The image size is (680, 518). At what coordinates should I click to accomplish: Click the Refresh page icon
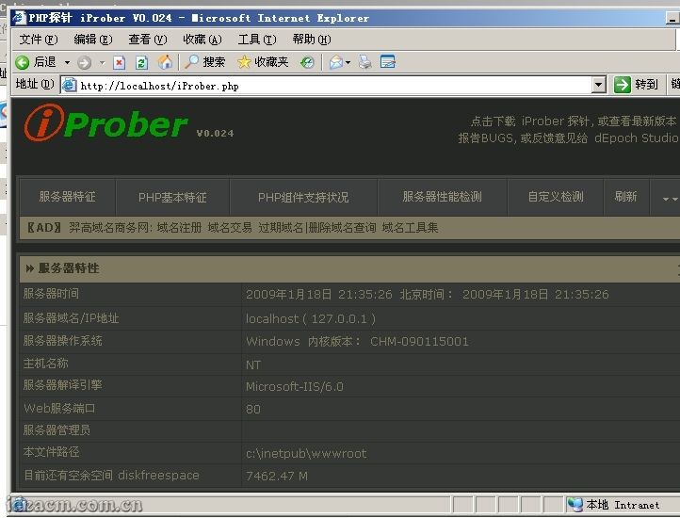[x=142, y=62]
